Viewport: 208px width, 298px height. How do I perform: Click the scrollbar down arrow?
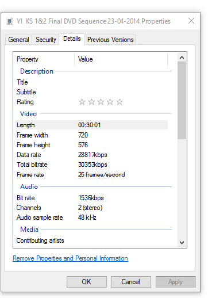(x=182, y=243)
